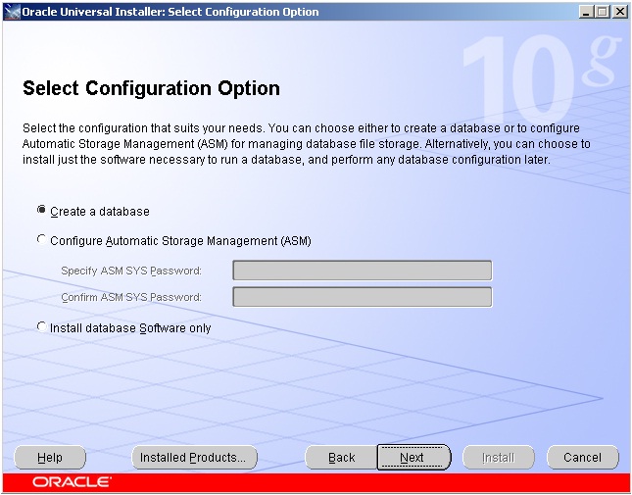Open the Help button
Image resolution: width=632 pixels, height=495 pixels.
point(50,457)
